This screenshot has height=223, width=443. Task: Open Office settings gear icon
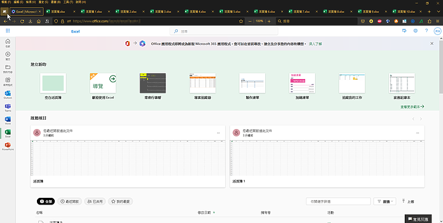415,31
